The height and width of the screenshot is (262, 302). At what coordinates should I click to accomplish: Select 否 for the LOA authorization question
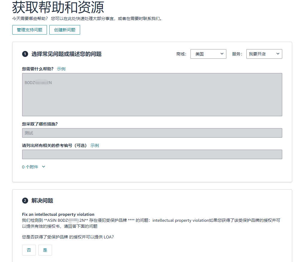coord(29,250)
